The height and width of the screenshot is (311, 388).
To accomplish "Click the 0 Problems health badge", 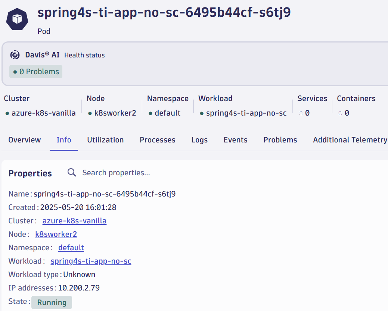I will 35,72.
